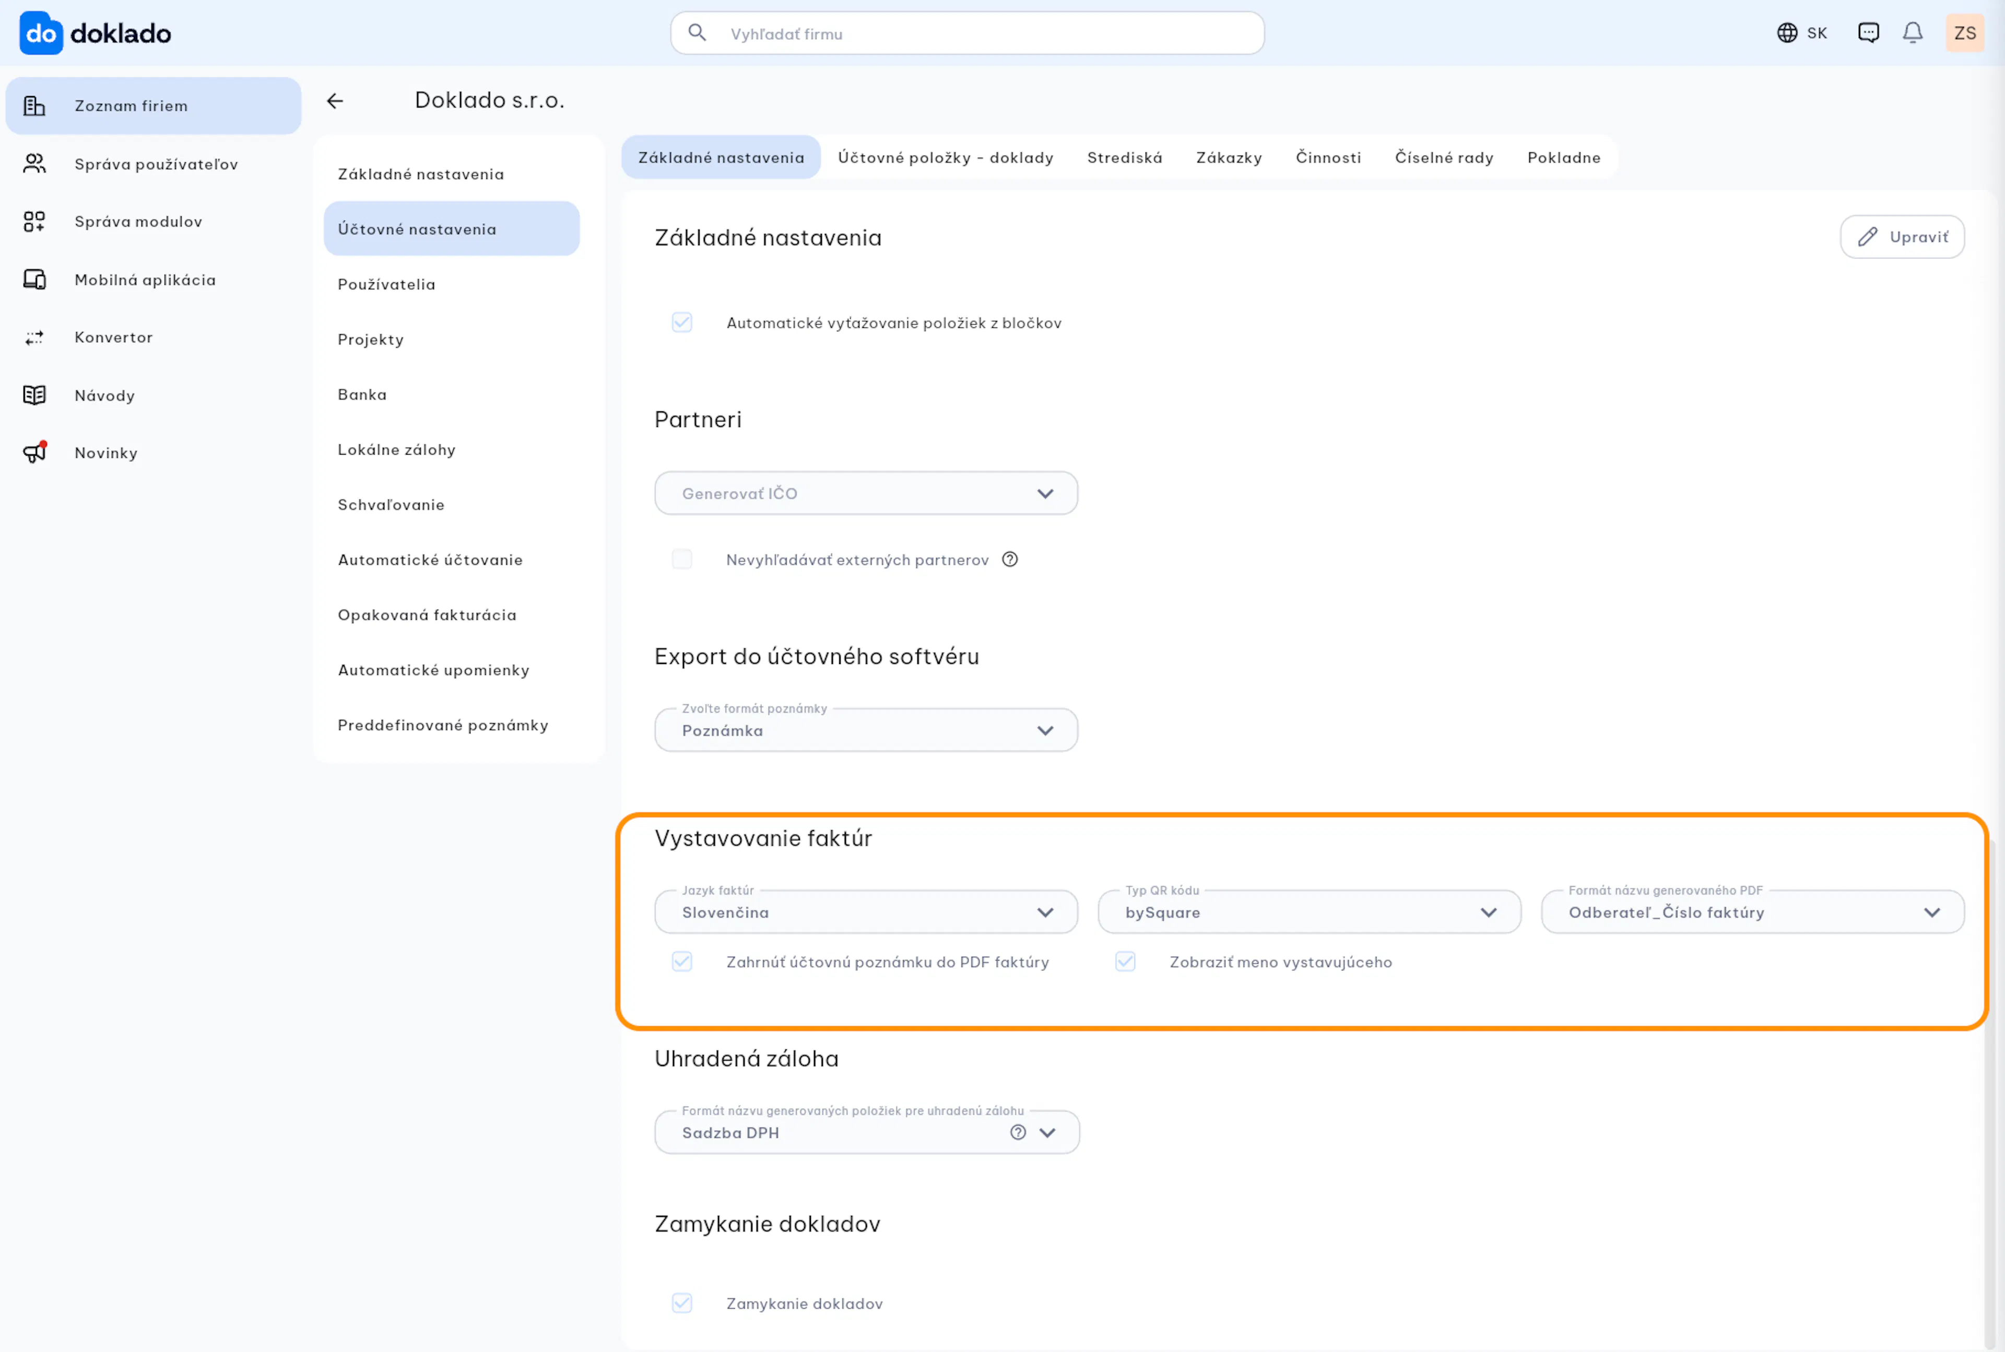Open Základné nastavenia in the company submenu
Image resolution: width=2005 pixels, height=1352 pixels.
[452, 174]
